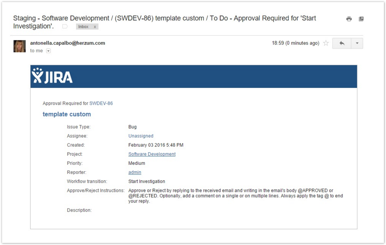Click the 18:59 timestamp of the email
This screenshot has width=386, height=245.
(x=295, y=43)
